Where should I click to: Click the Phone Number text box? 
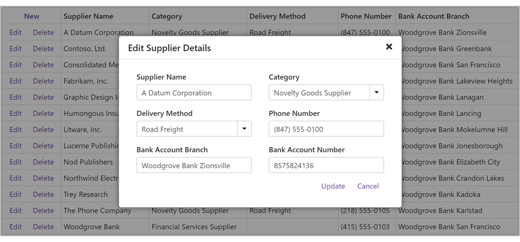coord(326,129)
